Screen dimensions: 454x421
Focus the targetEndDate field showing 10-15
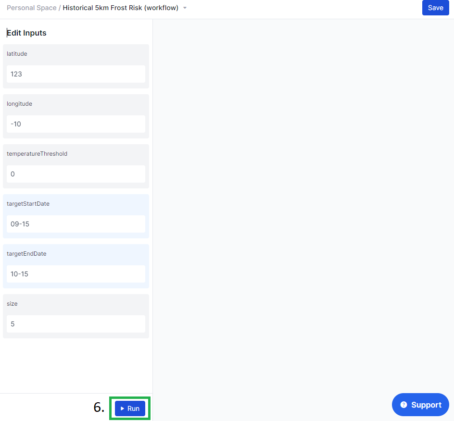pyautogui.click(x=76, y=274)
